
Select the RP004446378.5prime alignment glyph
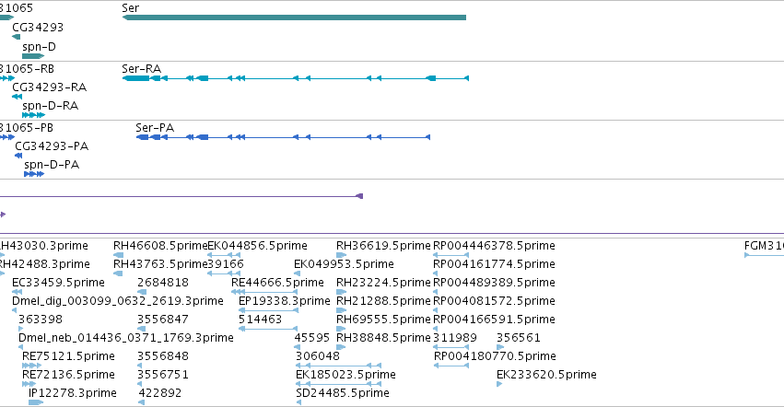pyautogui.click(x=451, y=255)
